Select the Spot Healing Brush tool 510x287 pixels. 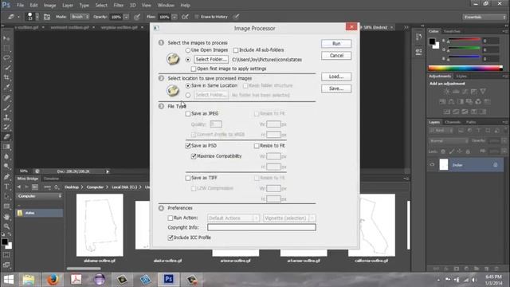6,97
